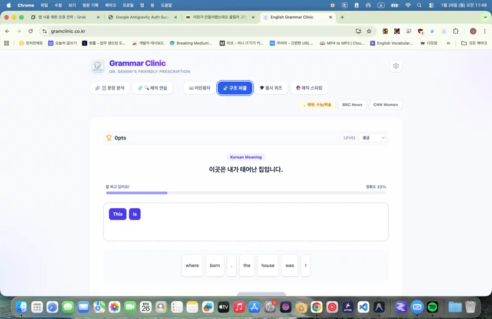Screen dimensions: 492x319
Task: Pick the word tile 'where'
Action: (x=192, y=265)
